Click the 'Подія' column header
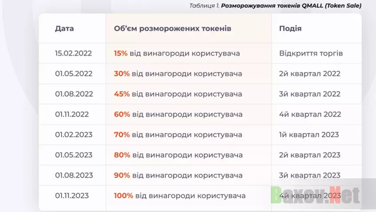Screen dimensions: 376x212 (290, 29)
